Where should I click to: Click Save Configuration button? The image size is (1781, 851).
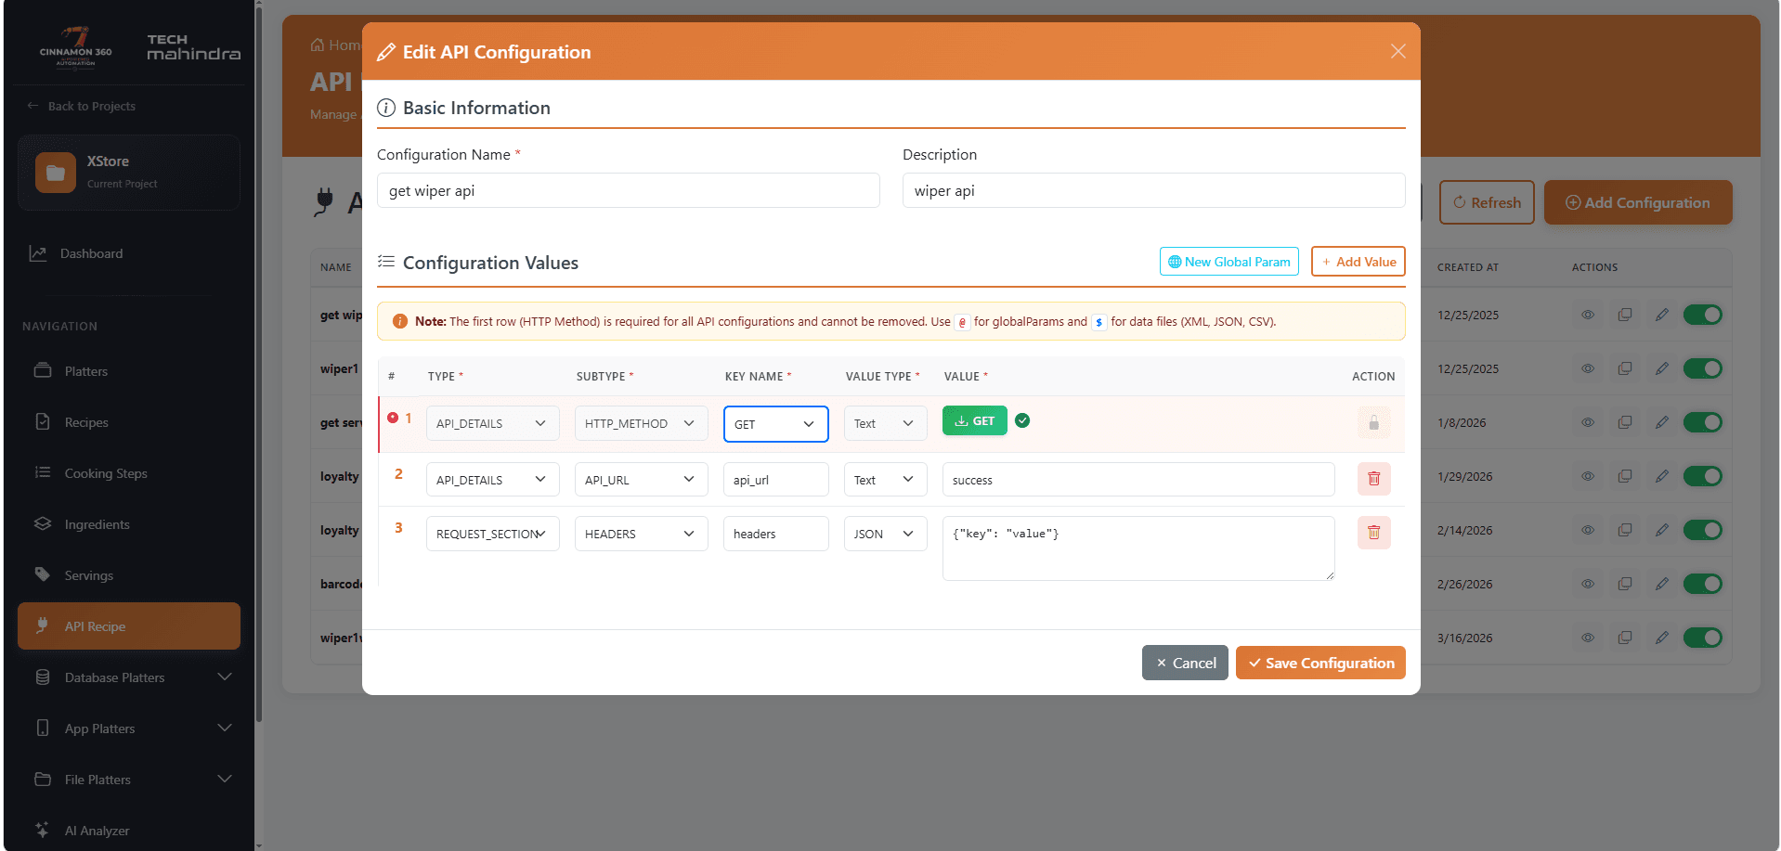[1320, 663]
